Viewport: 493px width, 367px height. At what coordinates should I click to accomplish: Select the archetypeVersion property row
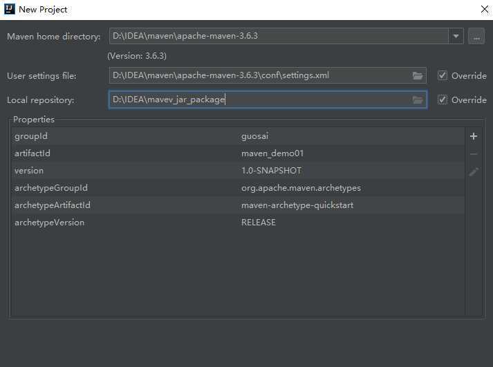238,223
